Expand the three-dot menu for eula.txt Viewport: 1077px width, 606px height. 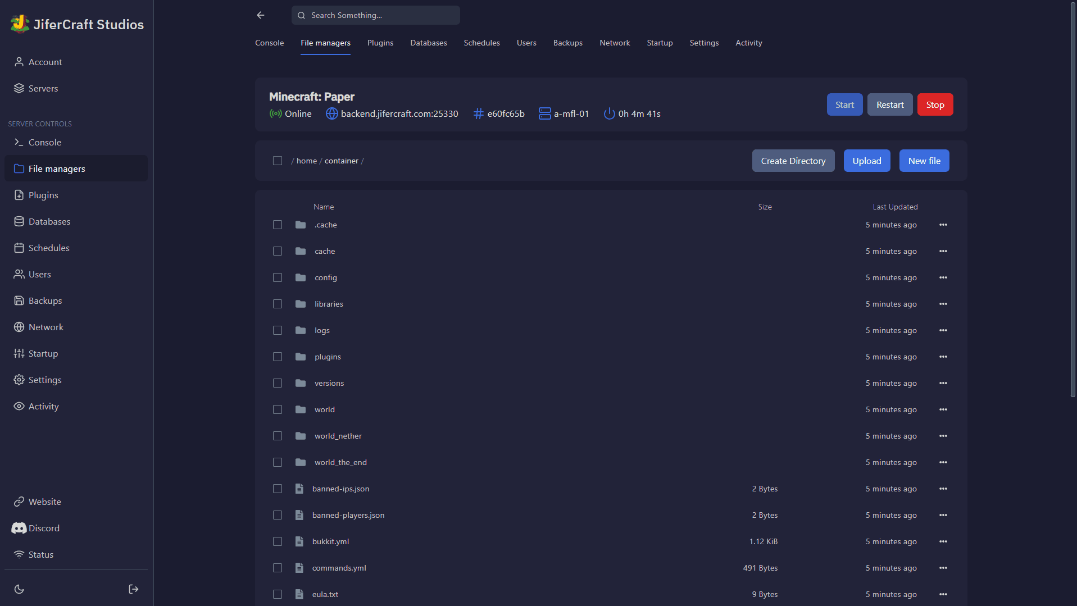click(943, 594)
